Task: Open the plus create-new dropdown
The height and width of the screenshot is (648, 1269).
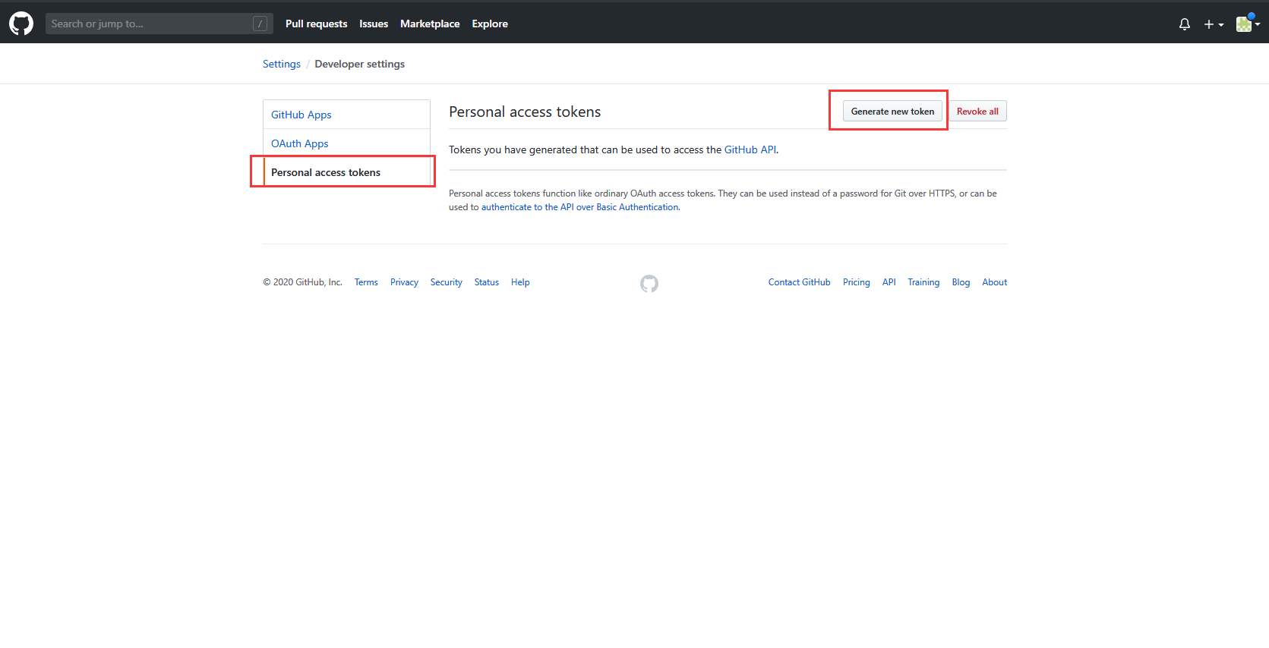Action: point(1213,24)
